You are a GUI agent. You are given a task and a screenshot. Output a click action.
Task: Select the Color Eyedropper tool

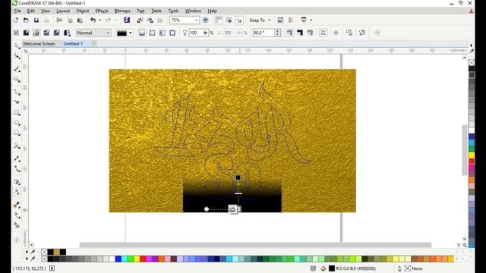[17, 205]
